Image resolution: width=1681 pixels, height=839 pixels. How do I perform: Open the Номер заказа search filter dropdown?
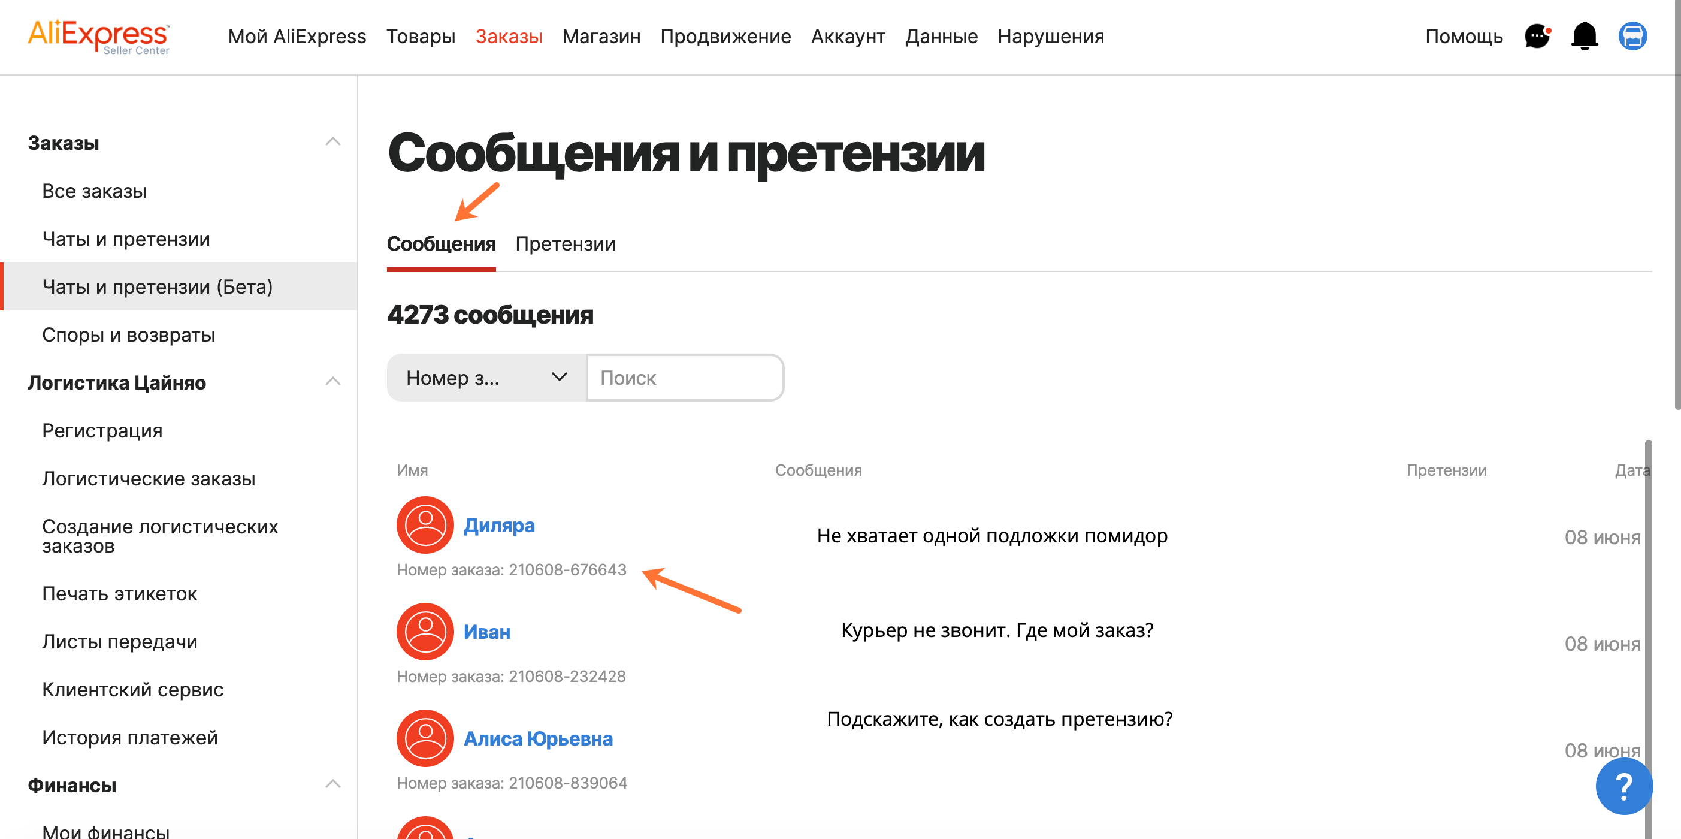(486, 378)
